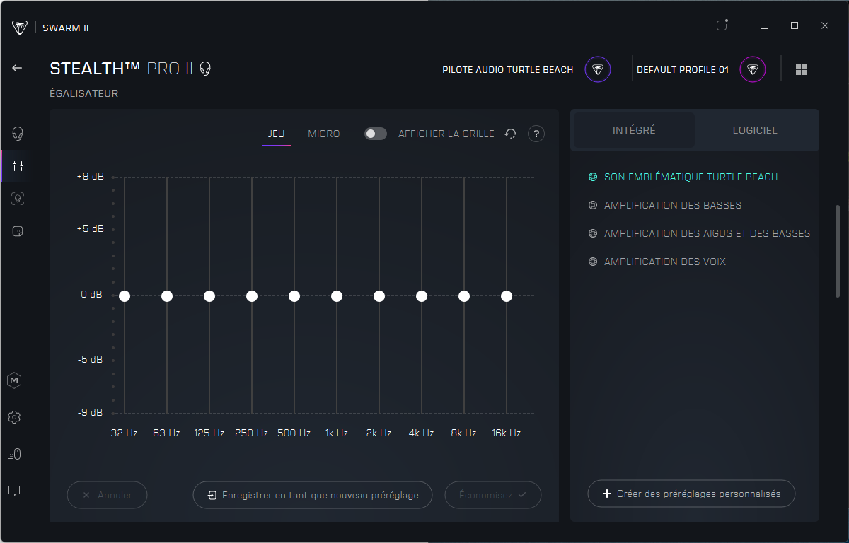
Task: Click Créer des préréglages personnalisés button
Action: (691, 494)
